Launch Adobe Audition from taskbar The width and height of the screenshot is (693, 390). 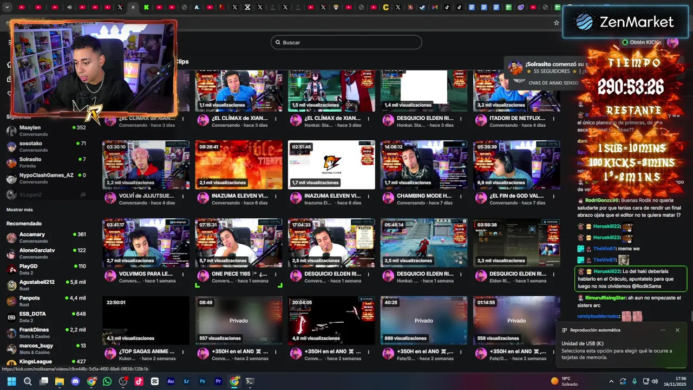point(171,381)
